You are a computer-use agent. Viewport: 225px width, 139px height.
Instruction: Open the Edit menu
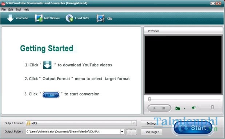[x=11, y=9]
